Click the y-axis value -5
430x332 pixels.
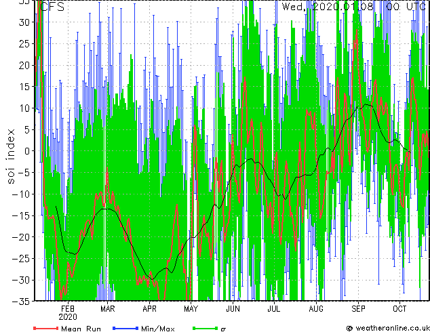coord(24,173)
